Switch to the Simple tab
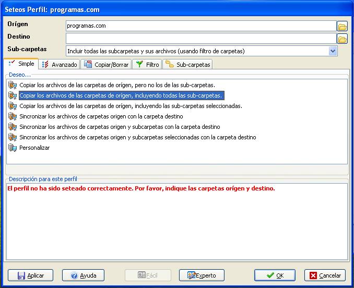The width and height of the screenshot is (354, 288). coord(21,63)
